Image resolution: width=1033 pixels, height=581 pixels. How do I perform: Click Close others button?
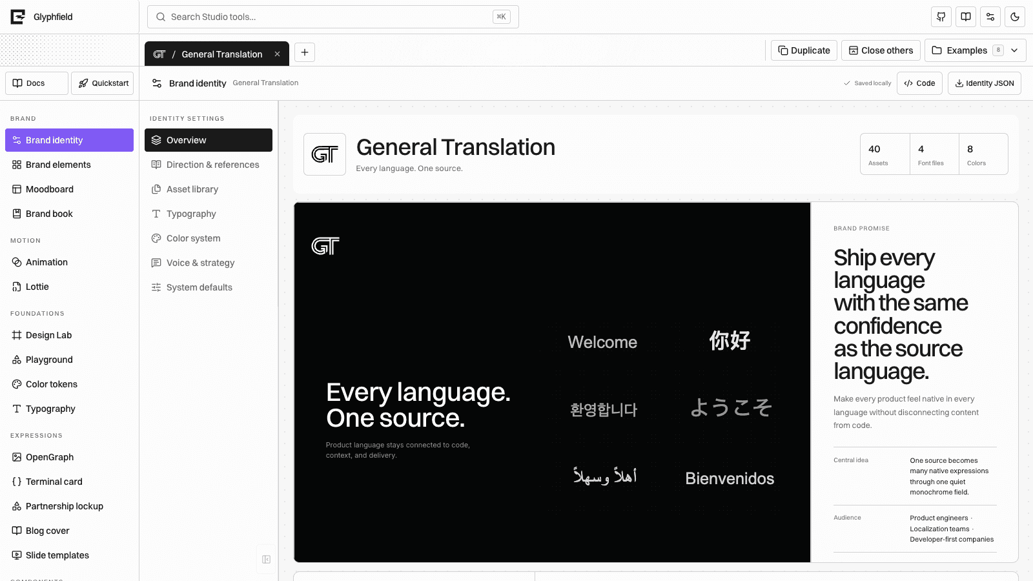(x=881, y=50)
